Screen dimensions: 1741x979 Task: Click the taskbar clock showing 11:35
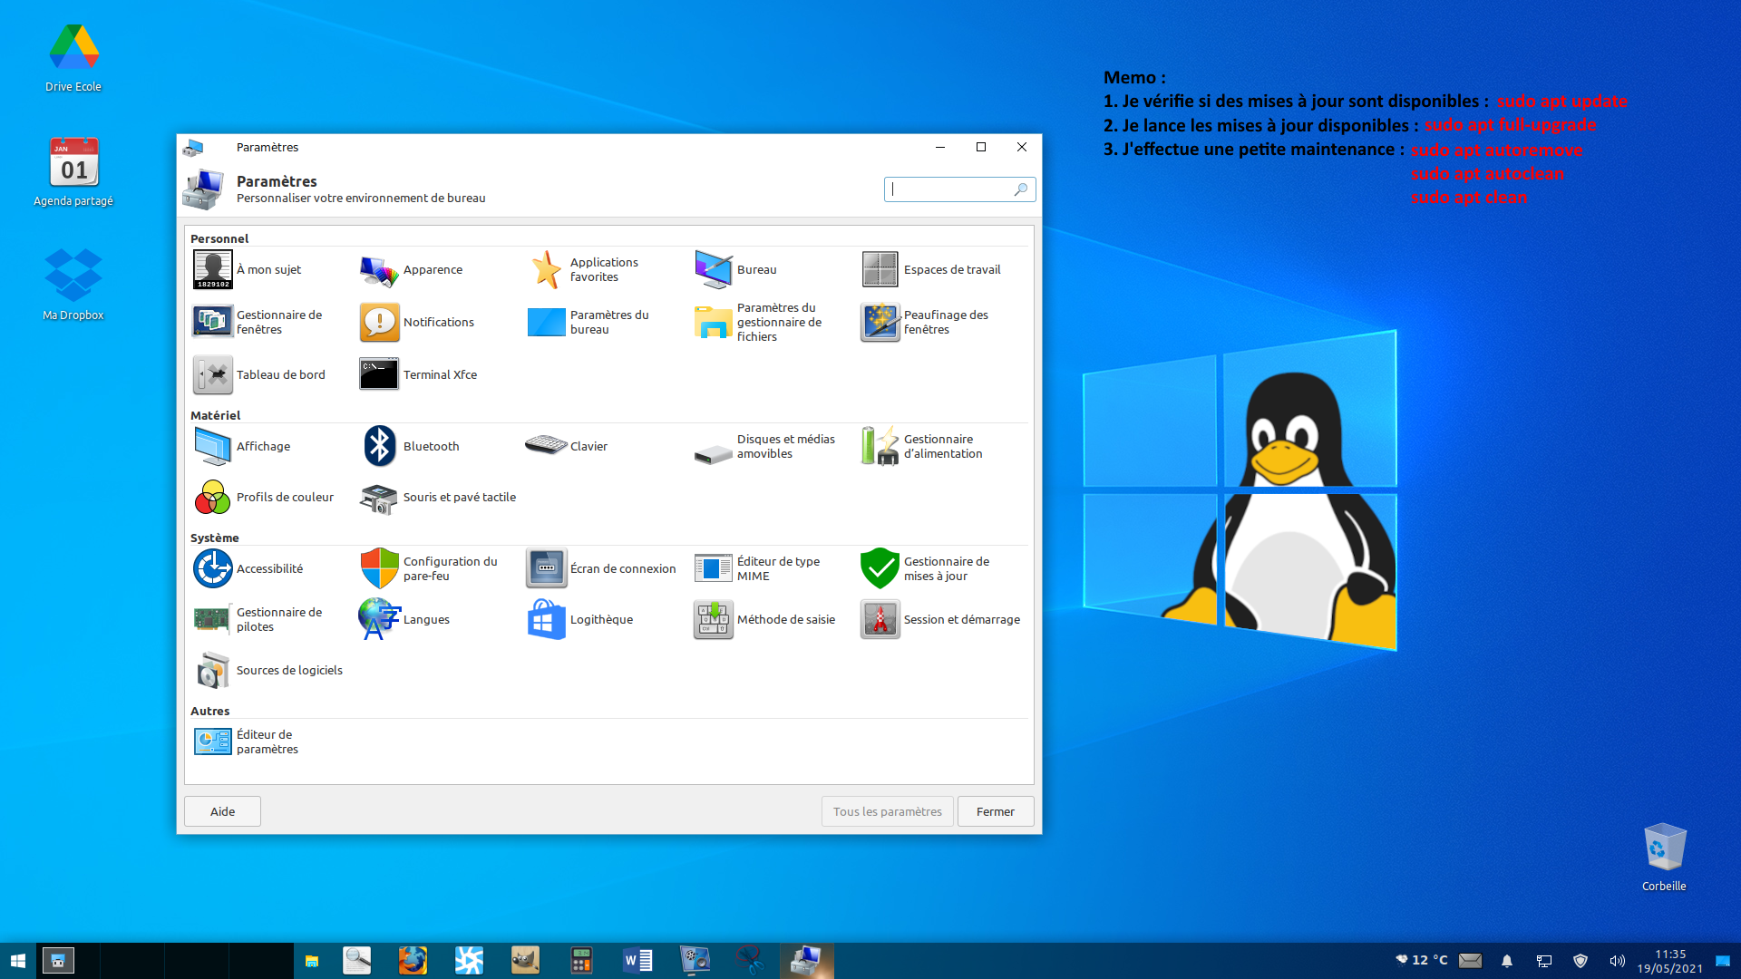click(1670, 961)
